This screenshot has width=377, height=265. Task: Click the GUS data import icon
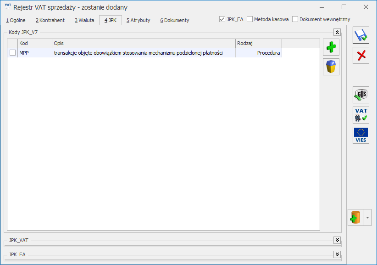(x=360, y=95)
